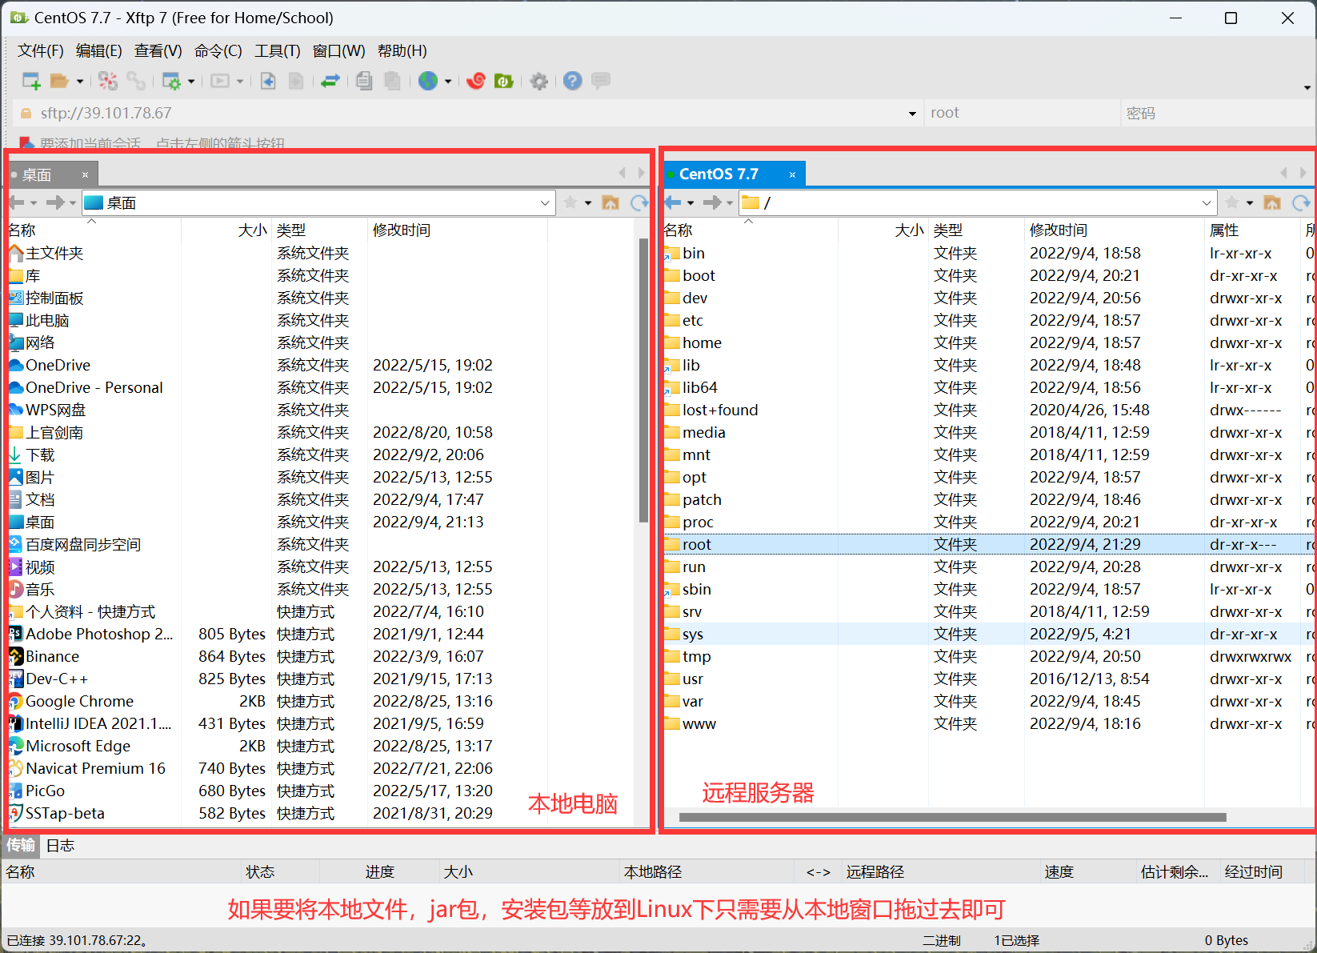Open the Open Session dropdown arrow
Screen dimensions: 1317x953
(x=79, y=82)
